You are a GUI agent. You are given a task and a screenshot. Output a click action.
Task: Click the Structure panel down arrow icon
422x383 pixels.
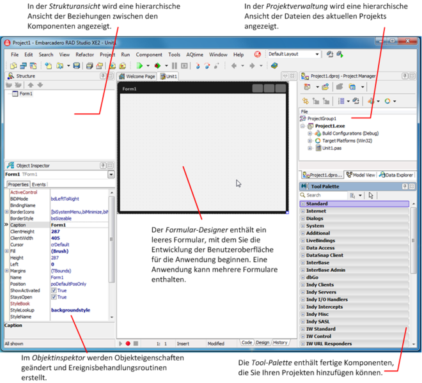coord(40,85)
